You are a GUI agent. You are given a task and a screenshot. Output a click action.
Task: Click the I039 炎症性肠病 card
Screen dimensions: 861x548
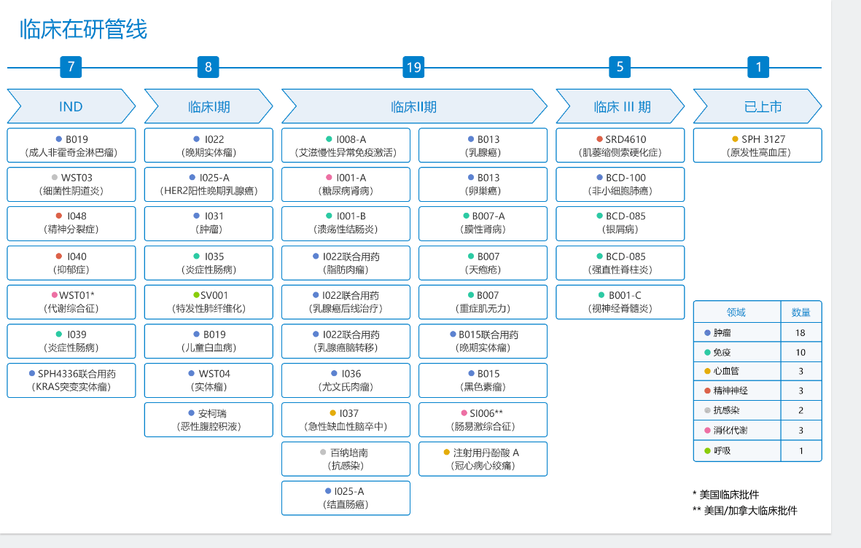(71, 342)
